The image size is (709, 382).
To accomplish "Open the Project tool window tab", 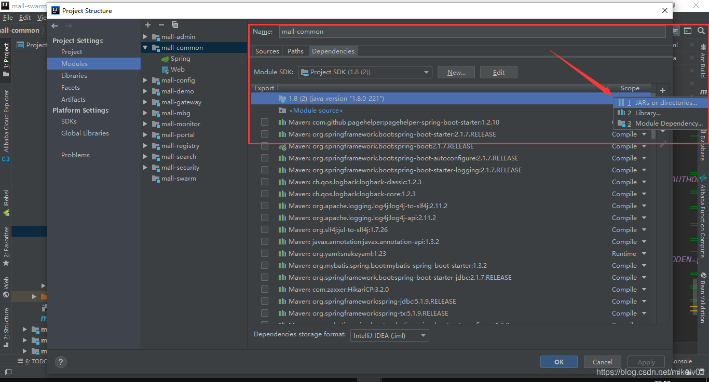I will click(x=6, y=59).
